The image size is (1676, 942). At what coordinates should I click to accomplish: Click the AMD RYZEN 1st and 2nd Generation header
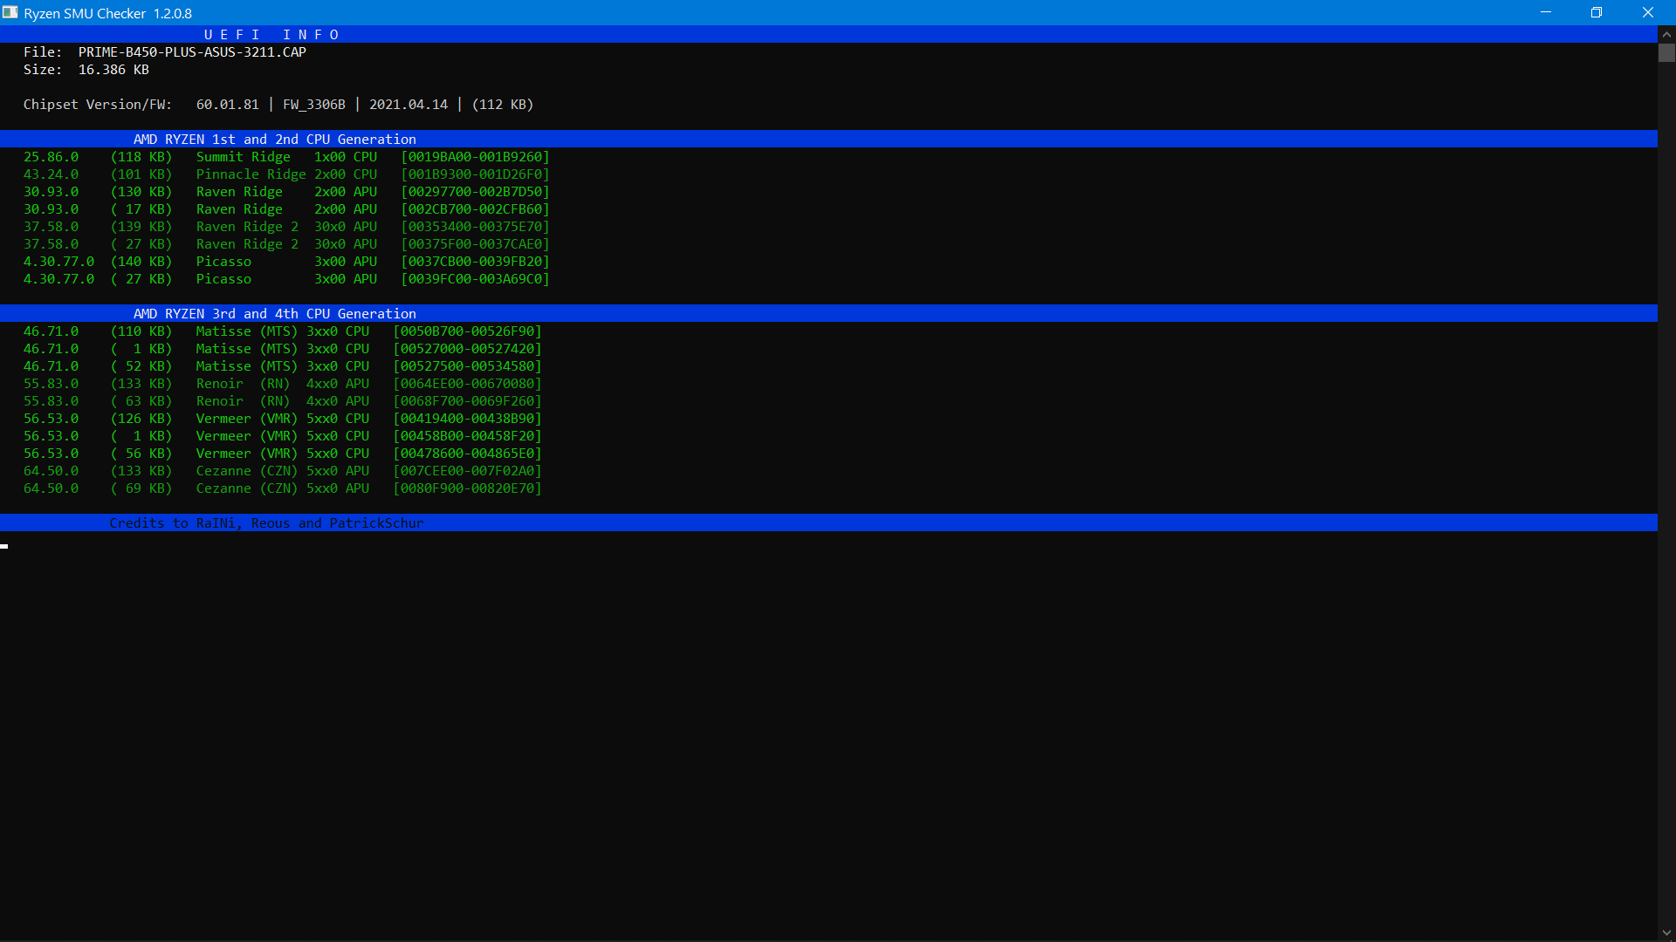[272, 139]
